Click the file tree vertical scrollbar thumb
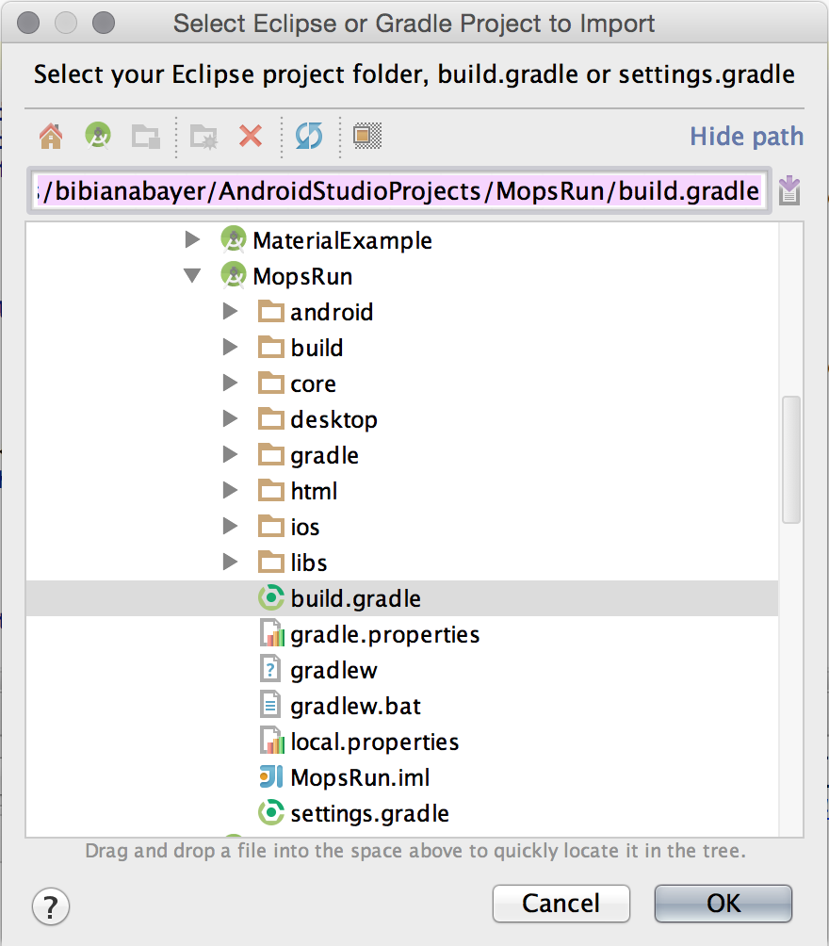The image size is (829, 946). pyautogui.click(x=791, y=460)
